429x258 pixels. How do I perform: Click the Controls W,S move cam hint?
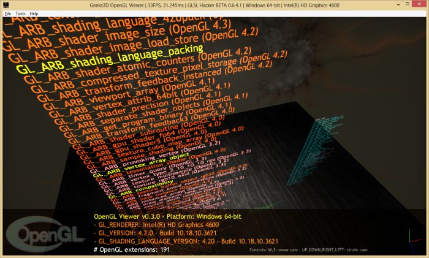tap(308, 249)
